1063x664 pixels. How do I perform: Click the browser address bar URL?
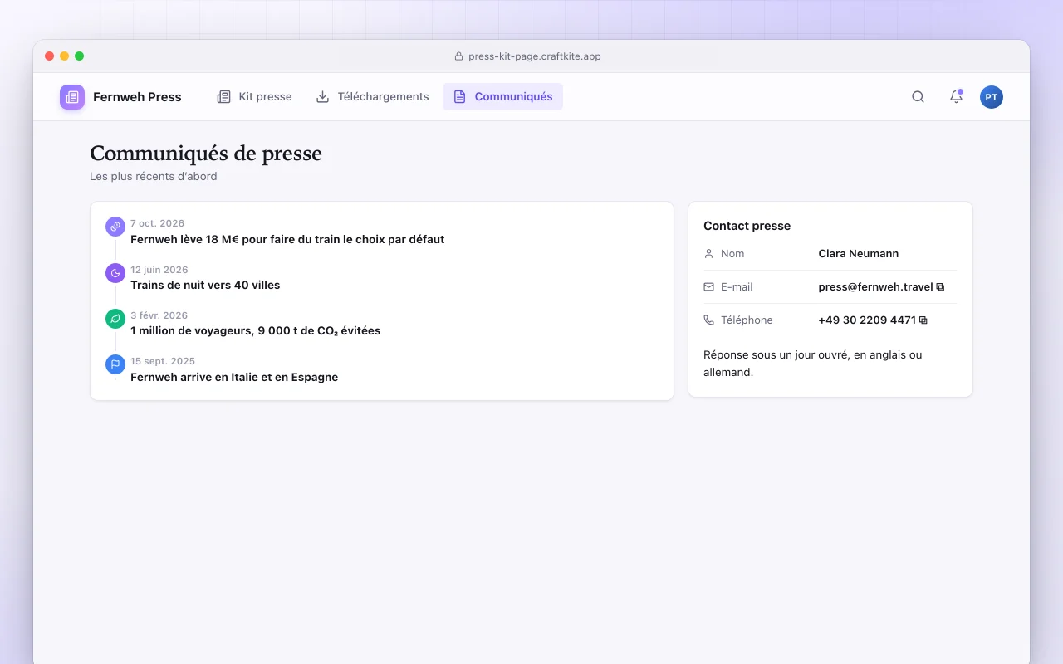click(x=535, y=56)
